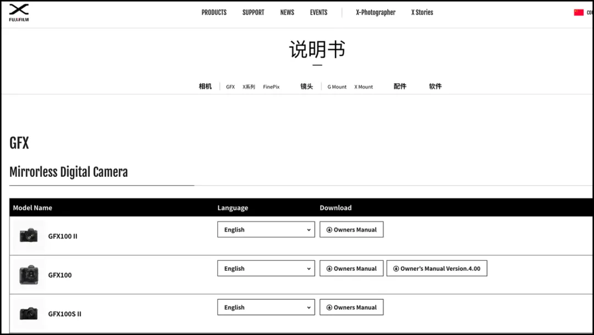This screenshot has width=594, height=335.
Task: Click the GFX100 II camera thumbnail
Action: point(29,236)
